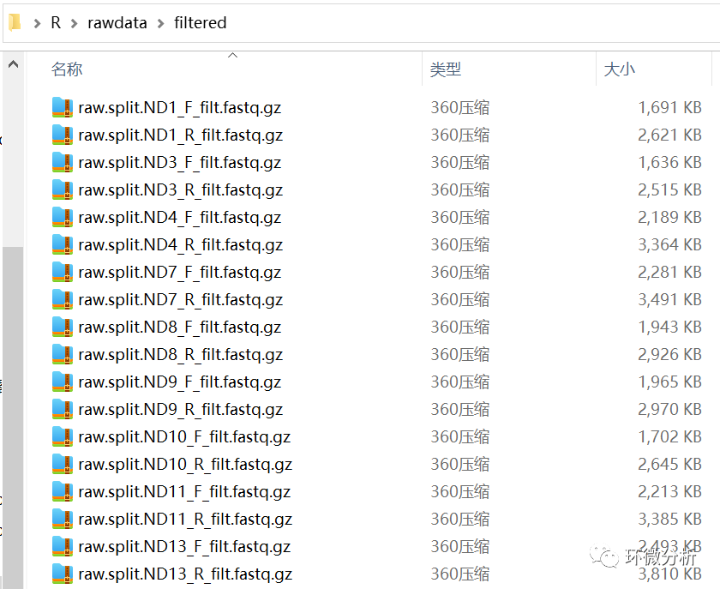This screenshot has width=720, height=589.
Task: Select the raw.split.ND7_R_filt.fastq.gz archive icon
Action: point(63,299)
